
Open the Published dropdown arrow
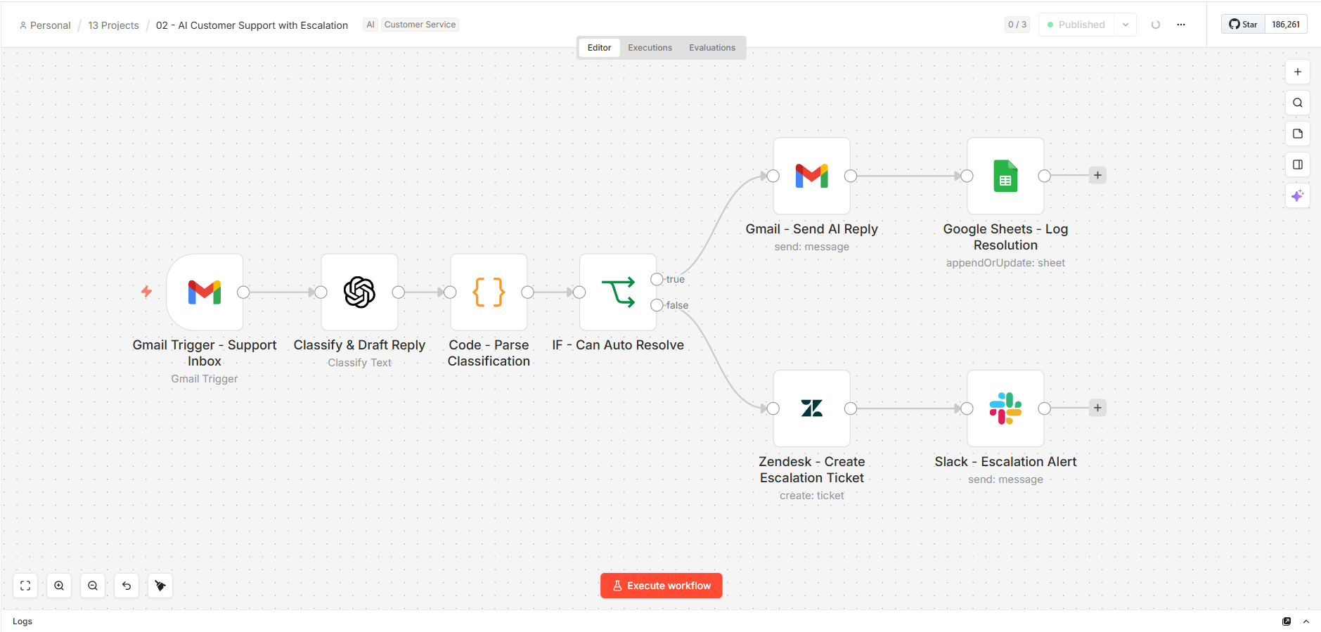1126,25
